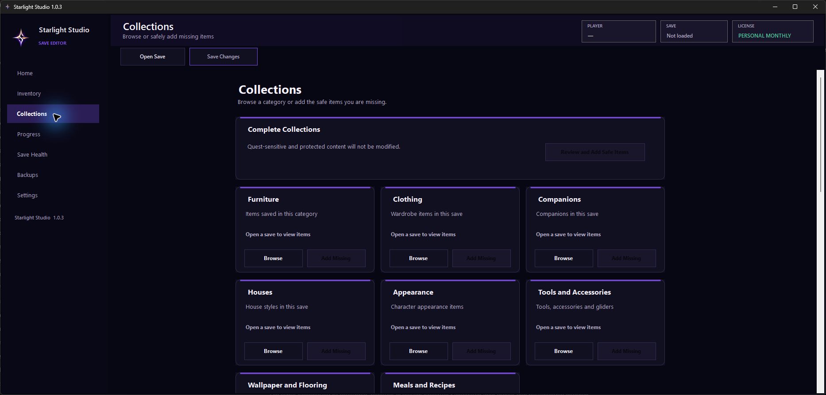The image size is (826, 395).
Task: Browse the Companions collection
Action: [564, 258]
